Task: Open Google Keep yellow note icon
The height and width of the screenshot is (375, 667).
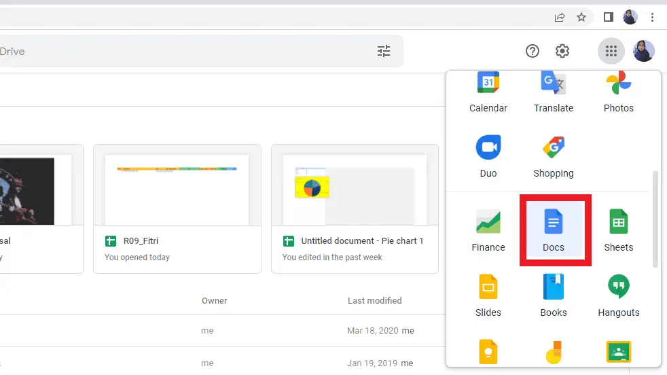Action: point(488,352)
